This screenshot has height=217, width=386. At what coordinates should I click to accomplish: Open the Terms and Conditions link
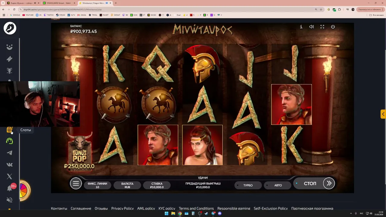coord(196,209)
